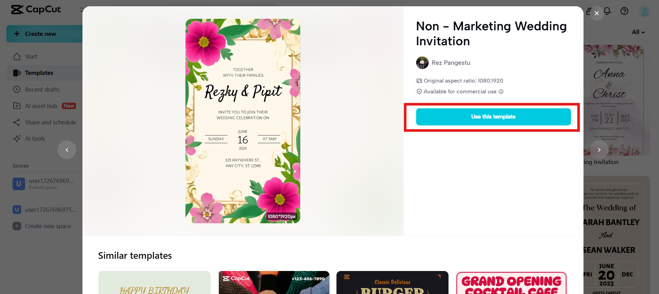Open Share and schedule
This screenshot has height=294, width=659.
(50, 122)
